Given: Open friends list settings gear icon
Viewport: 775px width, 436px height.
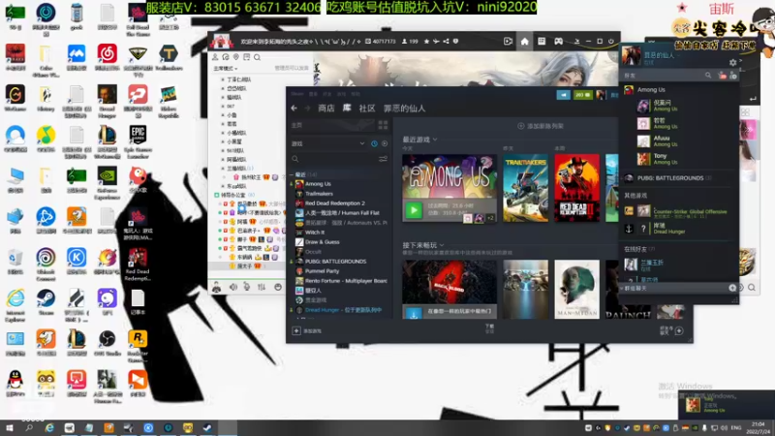Looking at the screenshot, I should tap(732, 63).
